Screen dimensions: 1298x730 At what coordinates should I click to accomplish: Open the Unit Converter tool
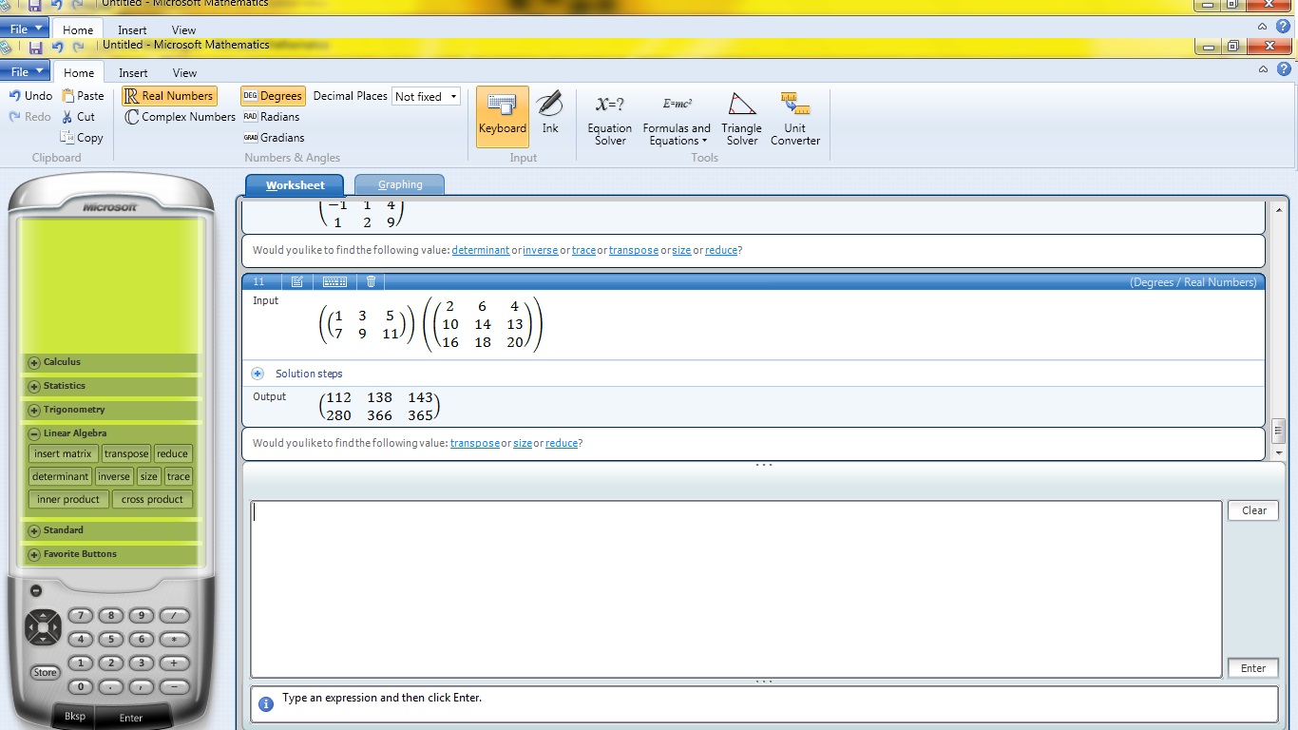[x=795, y=119]
